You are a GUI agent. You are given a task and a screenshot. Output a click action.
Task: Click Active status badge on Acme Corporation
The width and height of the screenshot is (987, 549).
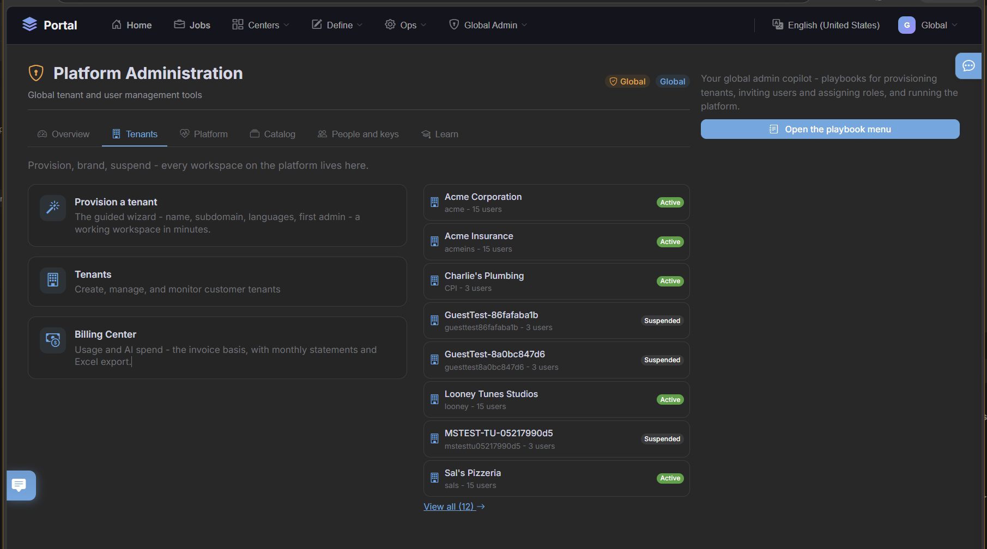[670, 202]
